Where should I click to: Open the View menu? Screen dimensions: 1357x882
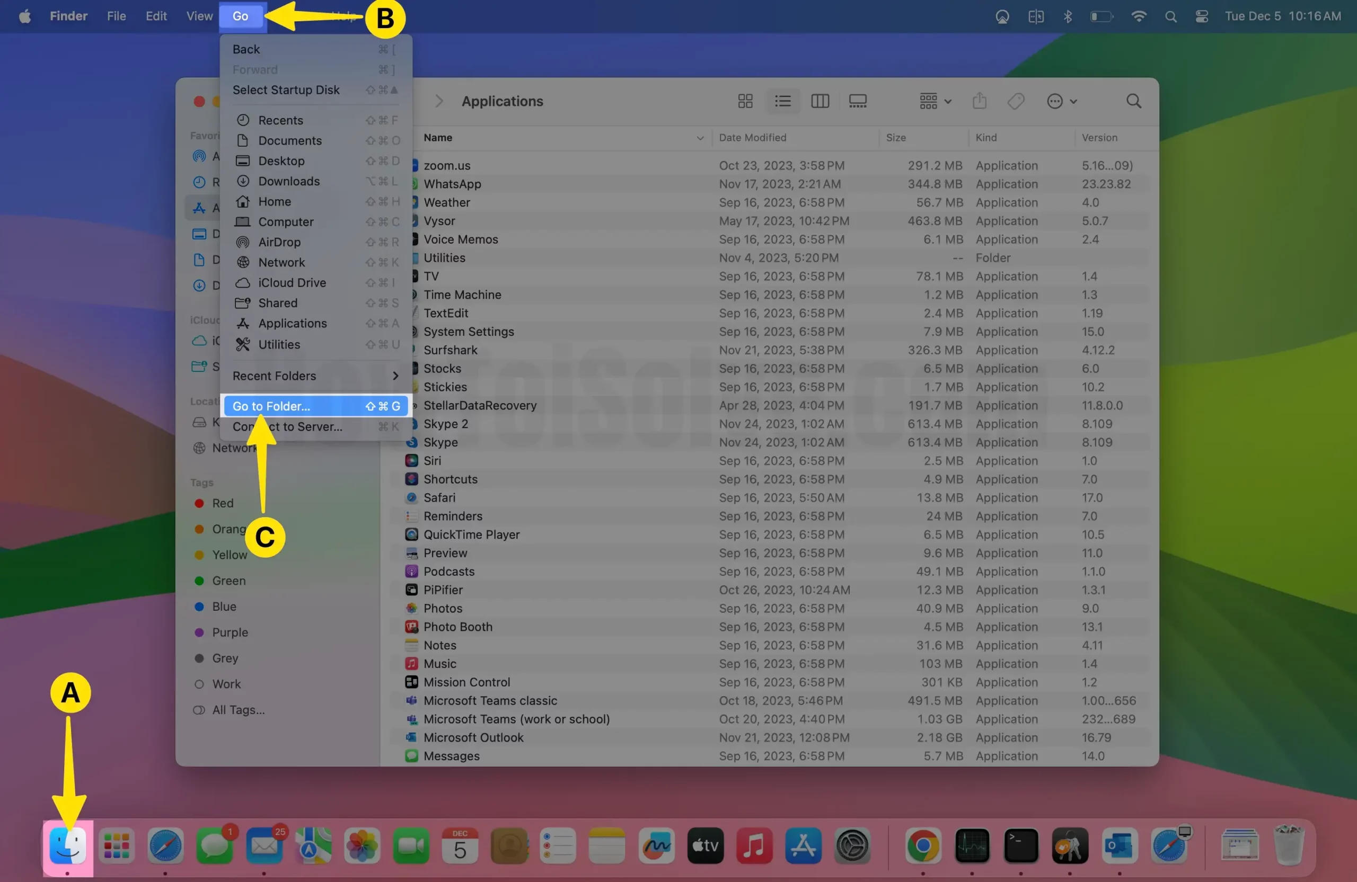pyautogui.click(x=199, y=16)
